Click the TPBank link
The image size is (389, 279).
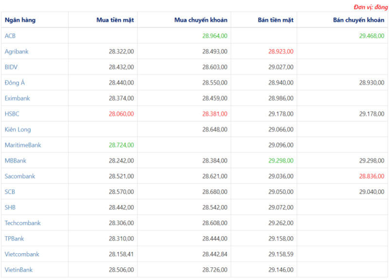14,239
